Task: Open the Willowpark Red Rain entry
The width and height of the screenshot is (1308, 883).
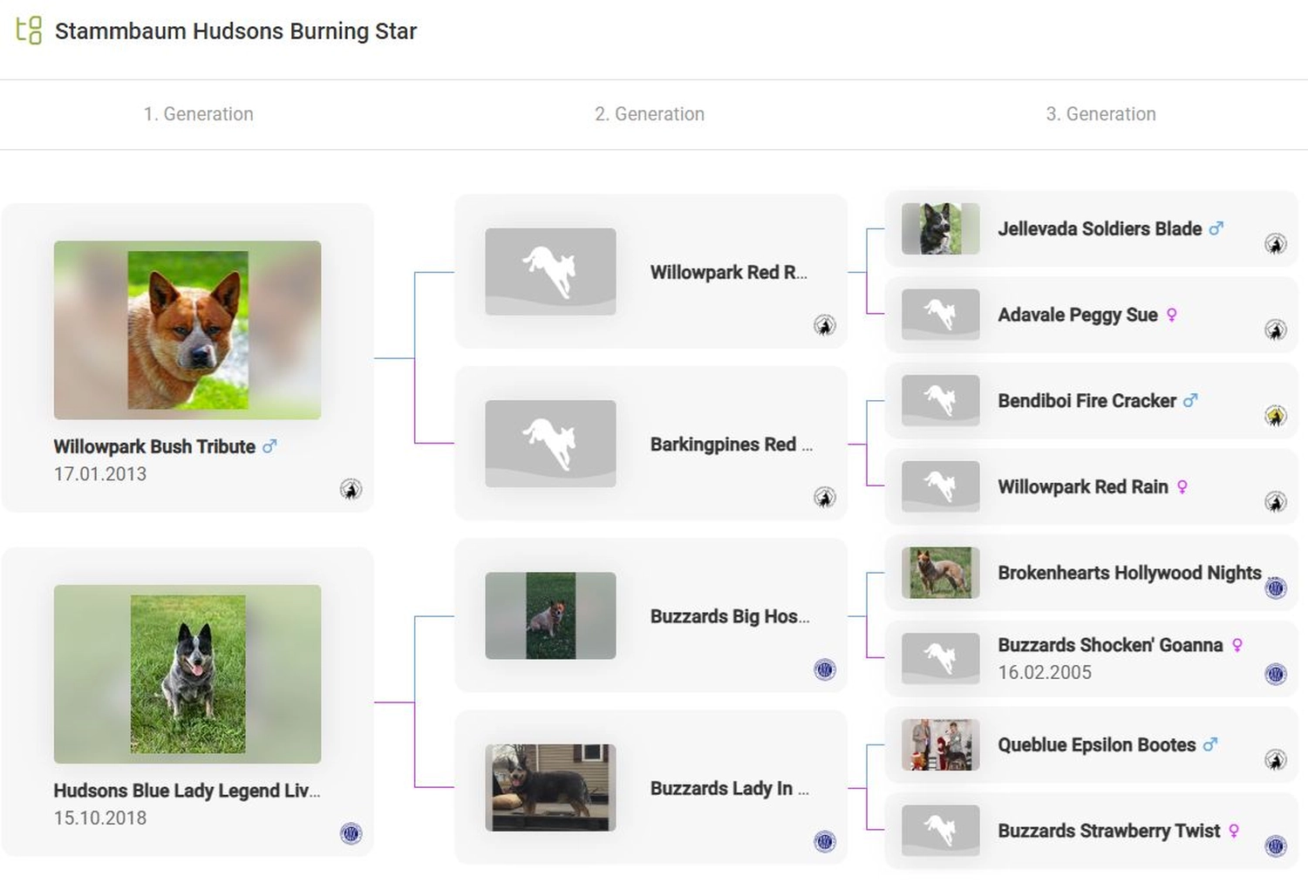Action: coord(1083,486)
